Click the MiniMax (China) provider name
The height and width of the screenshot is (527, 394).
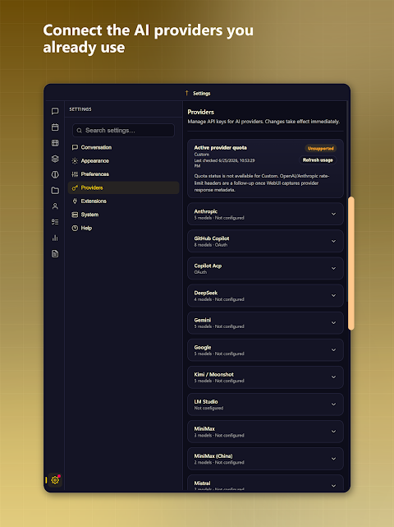tap(213, 456)
